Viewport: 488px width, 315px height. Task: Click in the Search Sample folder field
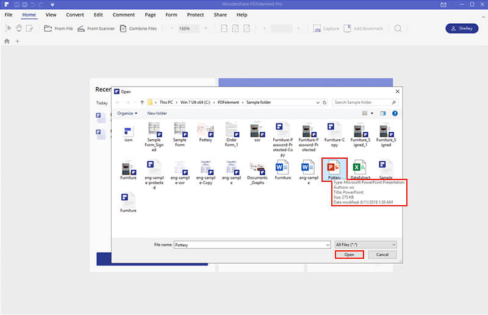(365, 102)
